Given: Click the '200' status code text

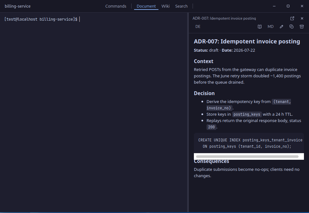Looking at the screenshot, I should (211, 127).
